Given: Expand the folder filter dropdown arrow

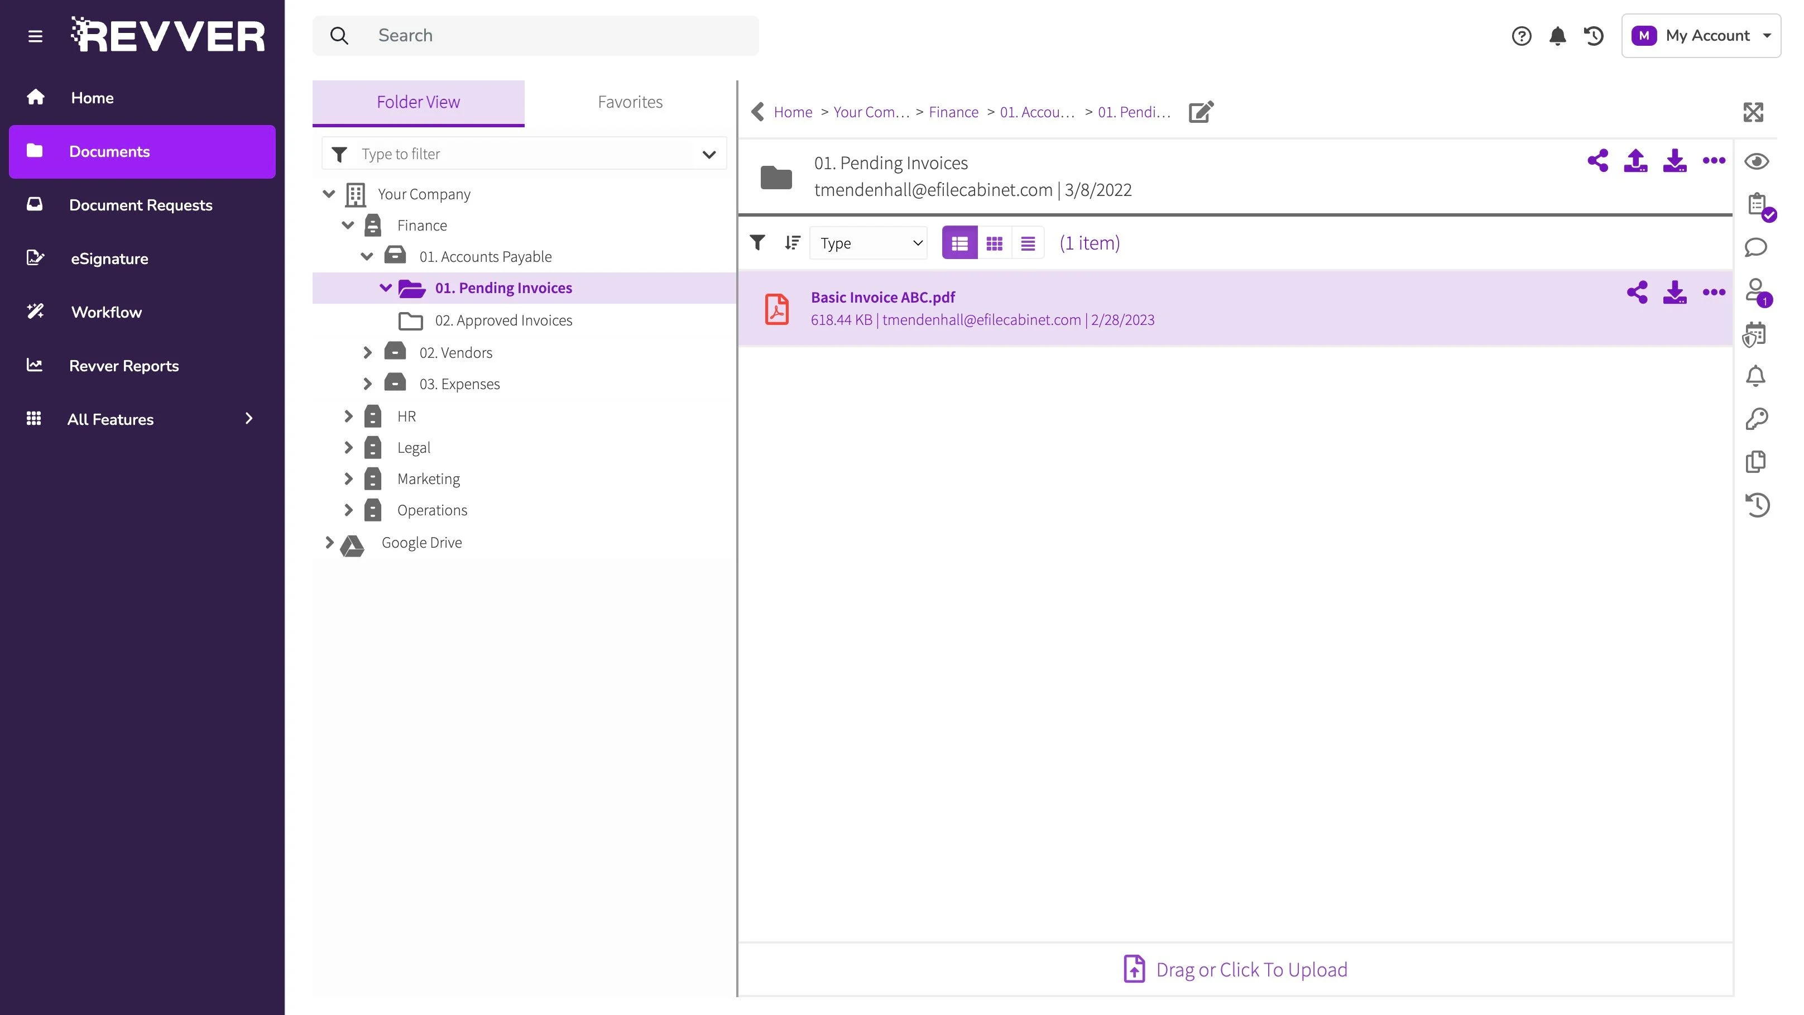Looking at the screenshot, I should point(709,154).
